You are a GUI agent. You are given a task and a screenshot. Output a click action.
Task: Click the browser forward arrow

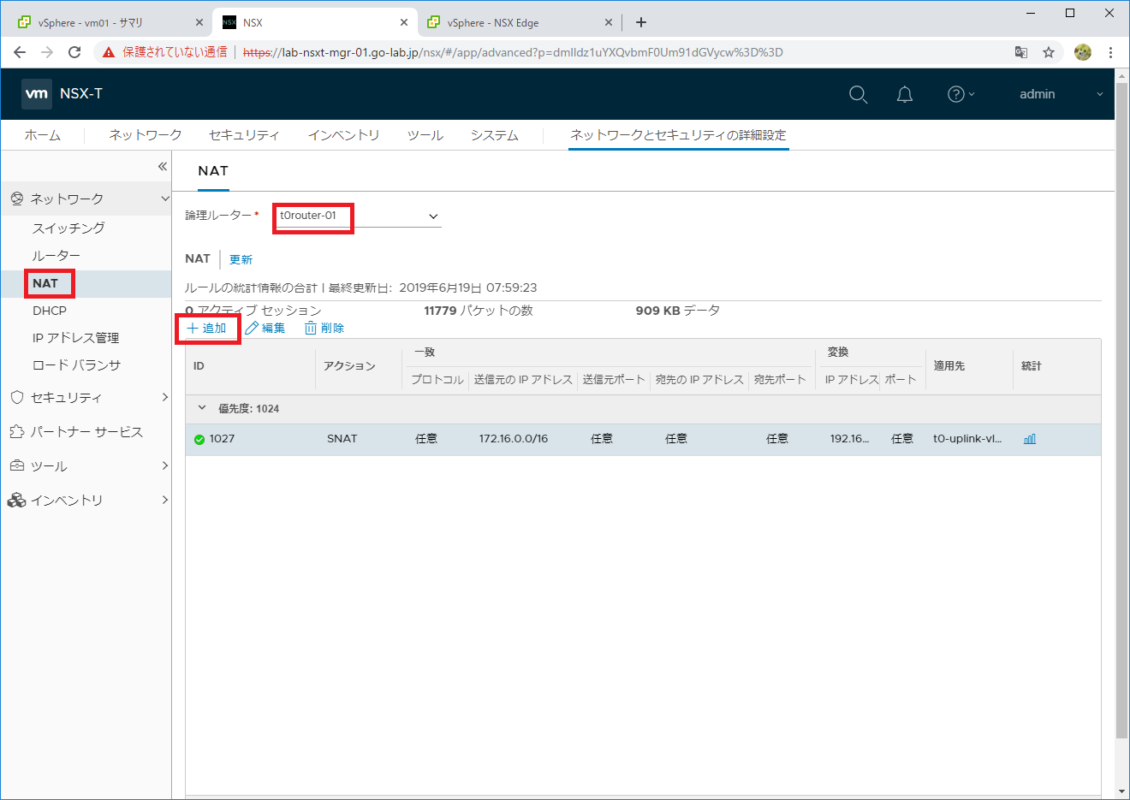(x=47, y=52)
